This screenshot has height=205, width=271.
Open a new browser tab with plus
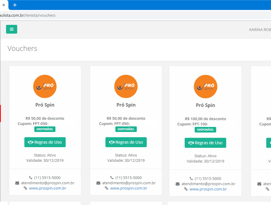point(15,5)
